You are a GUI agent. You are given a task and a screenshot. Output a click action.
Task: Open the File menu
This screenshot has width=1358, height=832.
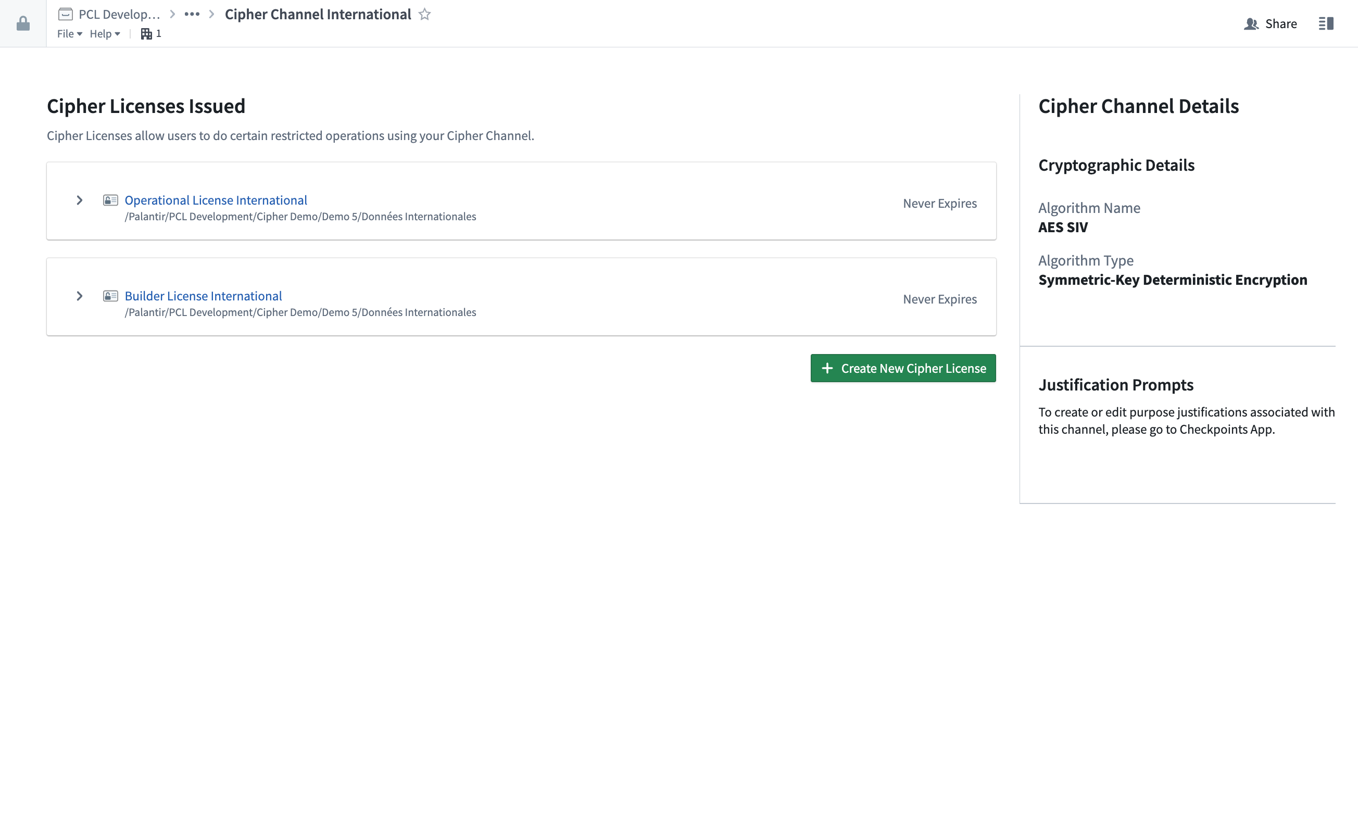pyautogui.click(x=69, y=34)
